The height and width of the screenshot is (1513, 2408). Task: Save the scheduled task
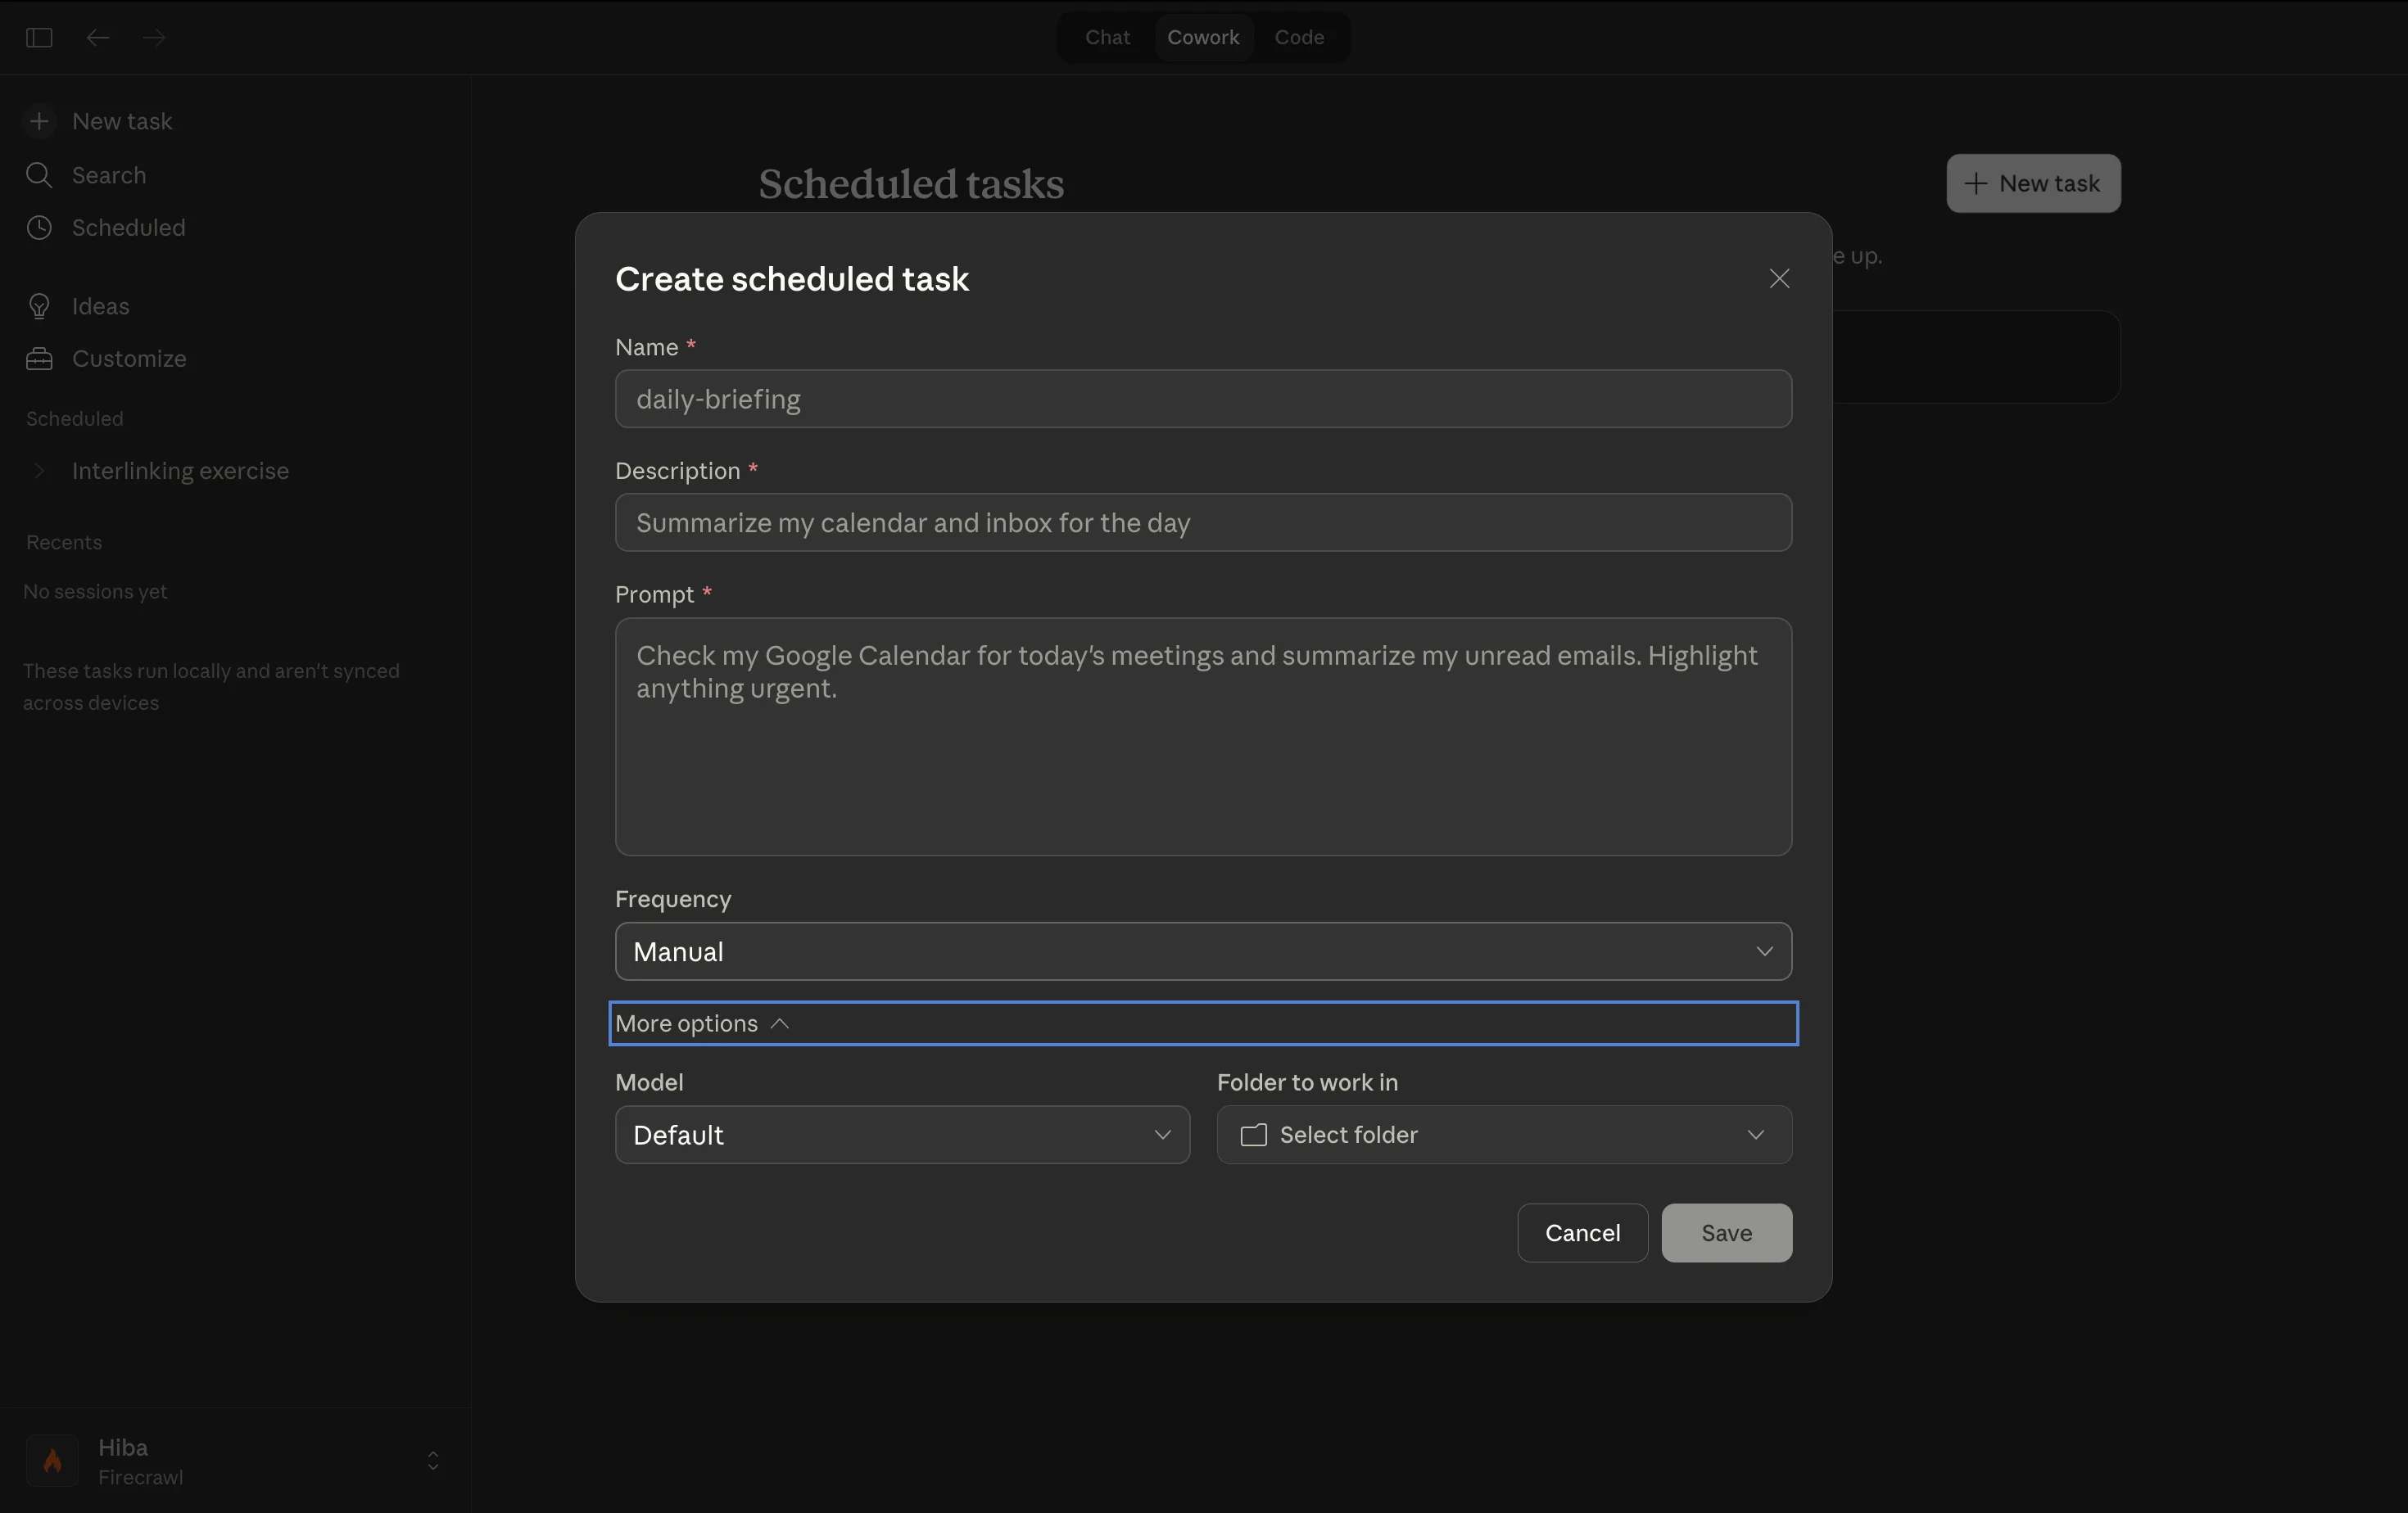click(1725, 1232)
